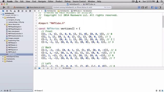The width and height of the screenshot is (164, 92).
Task: Add a new file with plus button
Action: tap(1, 91)
